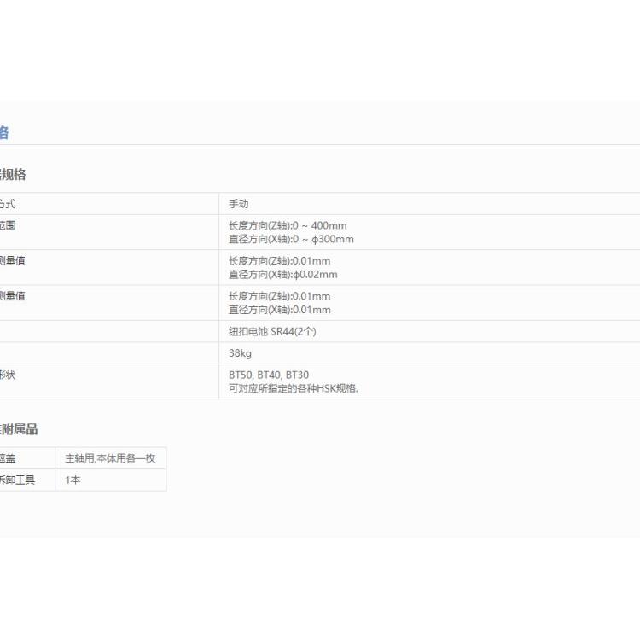
Task: Click '长度方向(Z轴):0.01mm' directly above the φ0.02mm line
Action: tap(280, 261)
